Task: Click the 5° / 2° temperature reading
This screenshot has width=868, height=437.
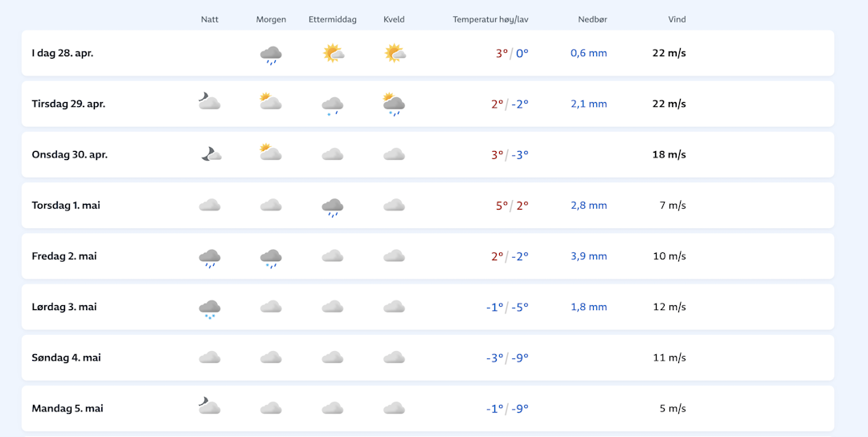Action: tap(512, 206)
